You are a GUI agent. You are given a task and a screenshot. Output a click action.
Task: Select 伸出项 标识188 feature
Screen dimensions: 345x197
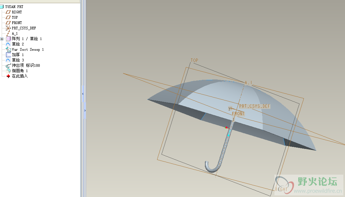26,65
